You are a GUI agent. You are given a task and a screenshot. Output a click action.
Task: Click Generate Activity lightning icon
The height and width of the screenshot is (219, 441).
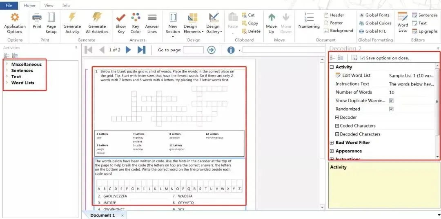coord(72,18)
